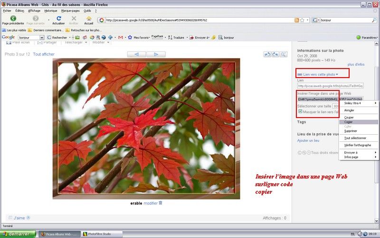
Task: Open Google toolbar search box dropdown
Action: click(42, 38)
